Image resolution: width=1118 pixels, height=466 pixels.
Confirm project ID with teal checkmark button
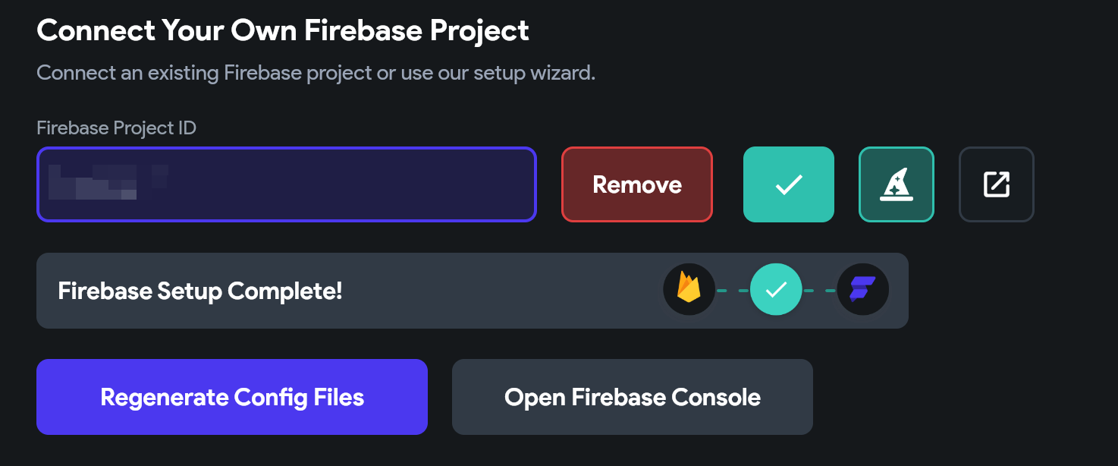tap(789, 184)
